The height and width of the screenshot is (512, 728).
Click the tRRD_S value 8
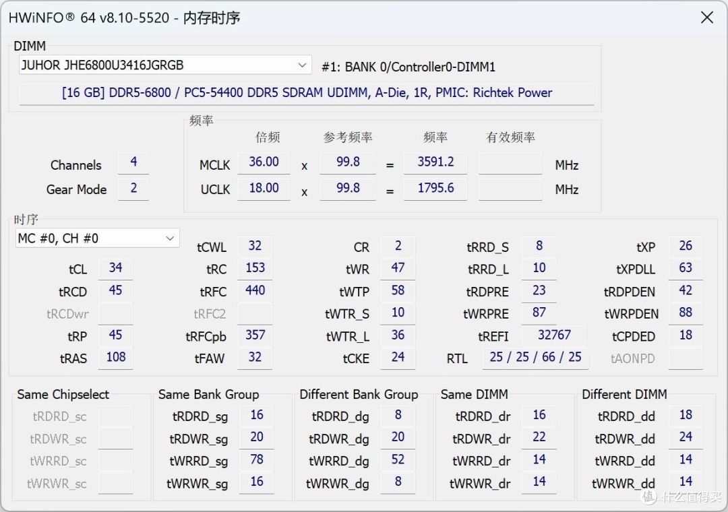tap(539, 246)
